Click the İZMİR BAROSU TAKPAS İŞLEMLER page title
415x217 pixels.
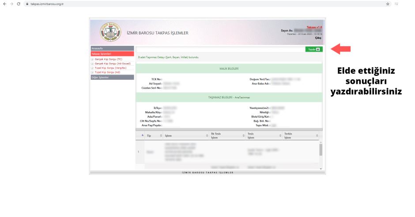[x=158, y=33]
